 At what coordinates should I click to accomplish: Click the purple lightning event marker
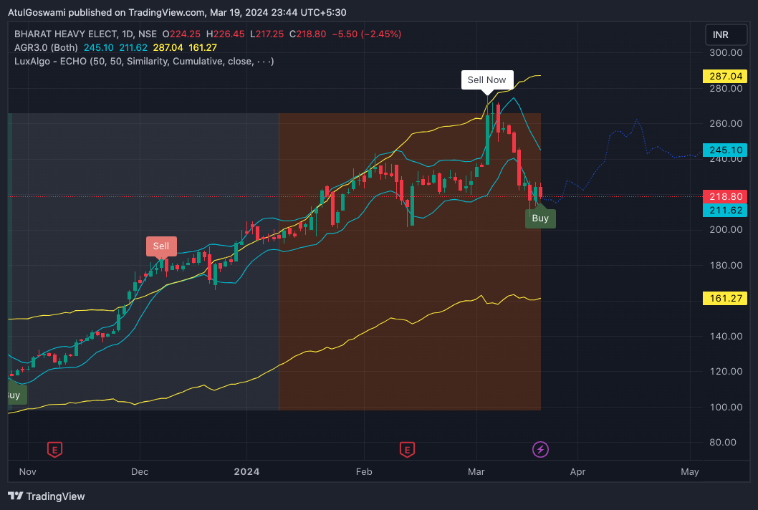(x=540, y=450)
